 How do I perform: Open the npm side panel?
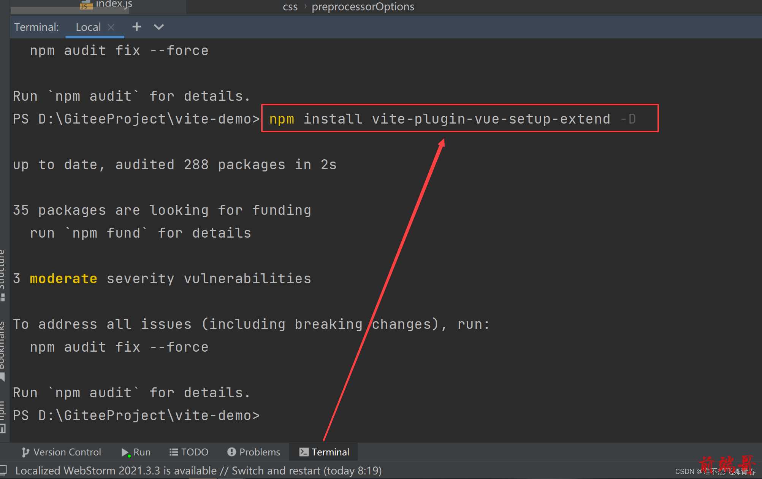coord(3,417)
